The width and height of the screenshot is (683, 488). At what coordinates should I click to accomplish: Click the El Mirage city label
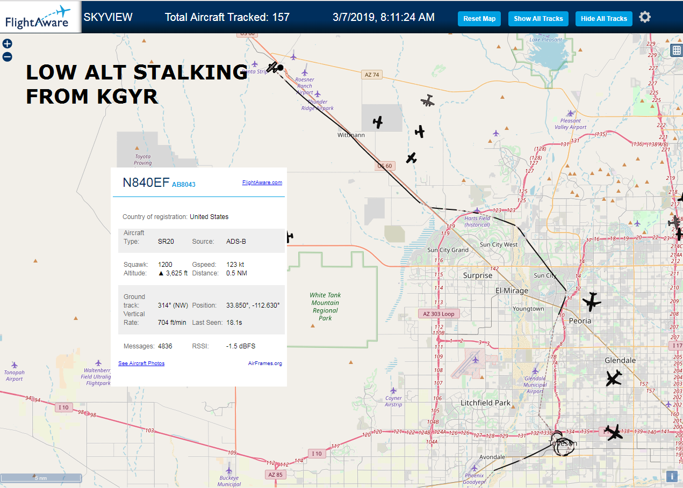point(512,290)
